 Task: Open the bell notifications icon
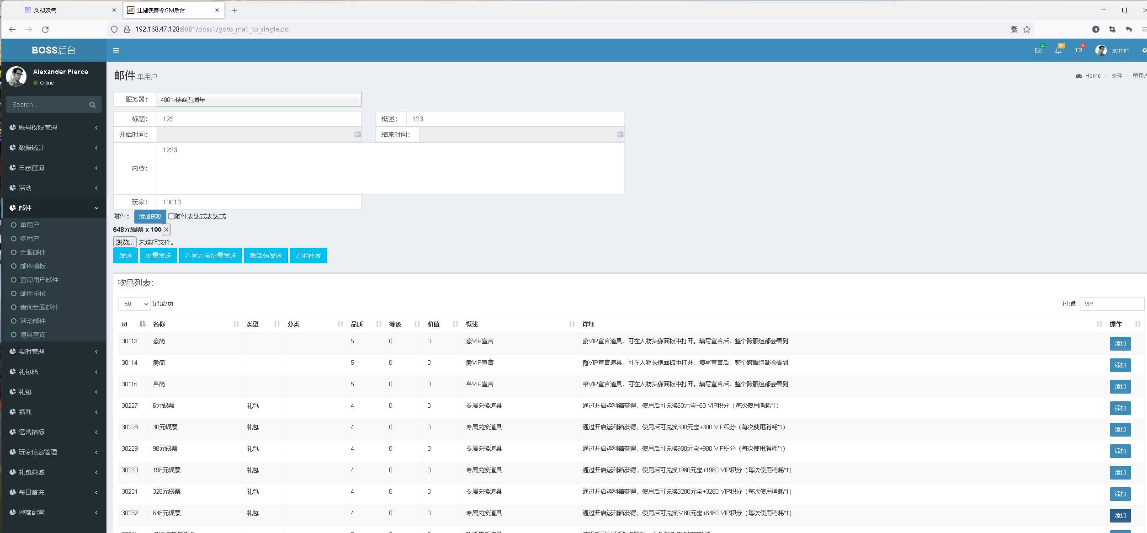click(1058, 50)
